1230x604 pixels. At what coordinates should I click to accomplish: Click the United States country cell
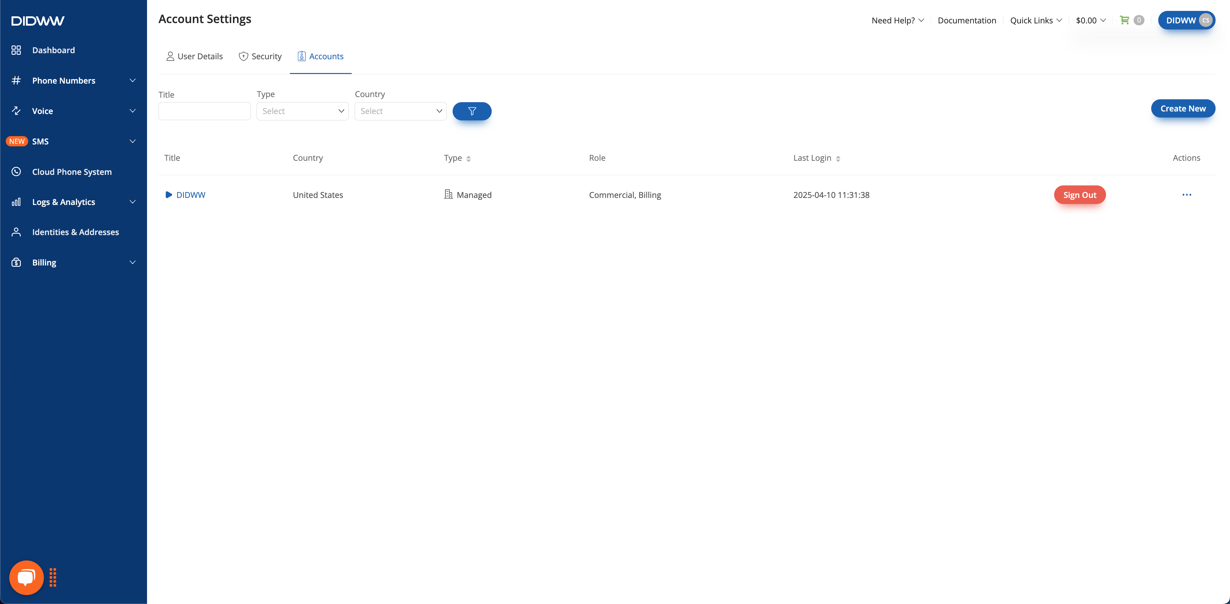pos(318,195)
